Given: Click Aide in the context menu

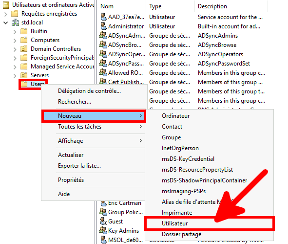Looking at the screenshot, I should (x=94, y=194).
